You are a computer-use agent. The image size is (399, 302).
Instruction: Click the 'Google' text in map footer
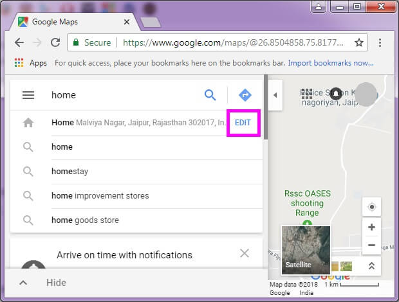click(x=280, y=293)
